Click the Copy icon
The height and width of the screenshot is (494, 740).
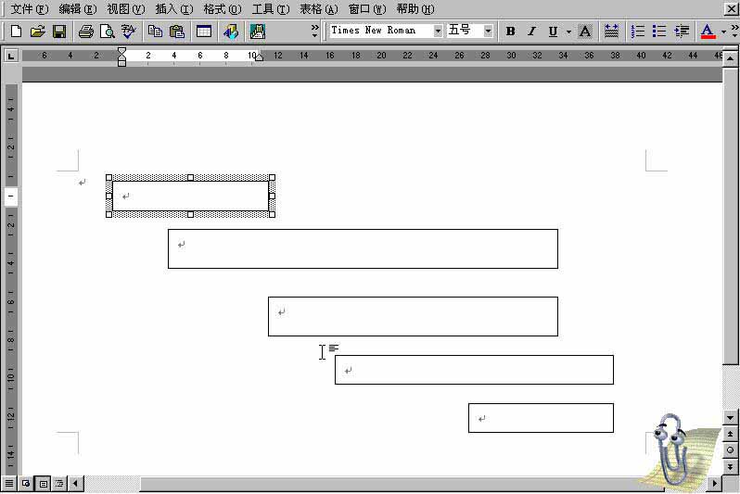tap(155, 32)
